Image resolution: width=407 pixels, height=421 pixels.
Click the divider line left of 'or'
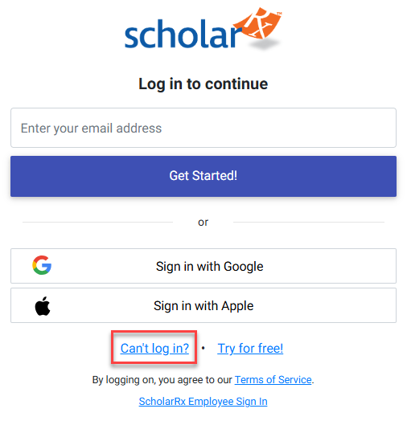pos(97,222)
